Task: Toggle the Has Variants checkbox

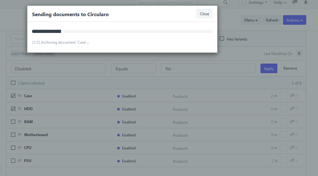Action: click(x=222, y=38)
